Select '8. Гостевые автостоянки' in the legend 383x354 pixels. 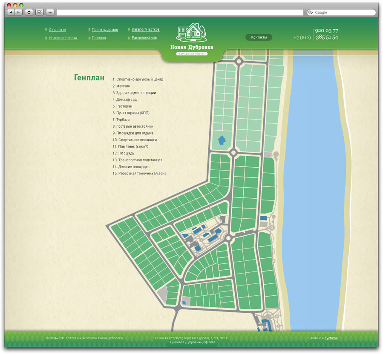coord(133,126)
